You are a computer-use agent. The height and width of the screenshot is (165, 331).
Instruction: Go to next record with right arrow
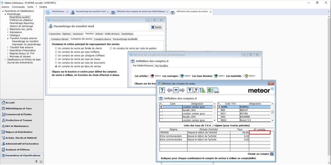[x=182, y=90]
